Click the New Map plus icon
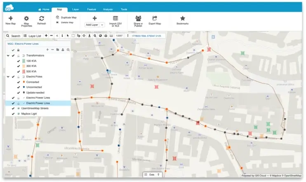The width and height of the screenshot is (306, 182). pyautogui.click(x=10, y=18)
